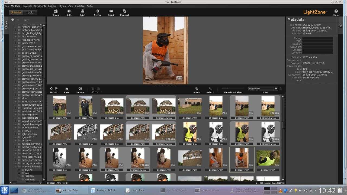Viewport: 347px width, 195px height.
Task: Click the Open folder icon in toolbar
Action: pos(56,11)
